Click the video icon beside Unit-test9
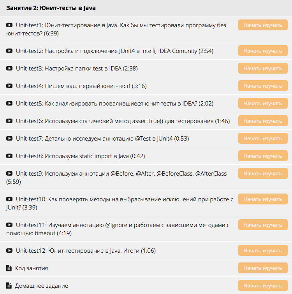Viewport: 292px width, 294px height. coord(9,174)
